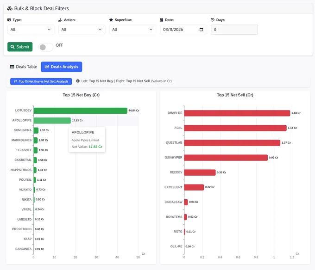Click the Type filter cube icon

[9, 20]
